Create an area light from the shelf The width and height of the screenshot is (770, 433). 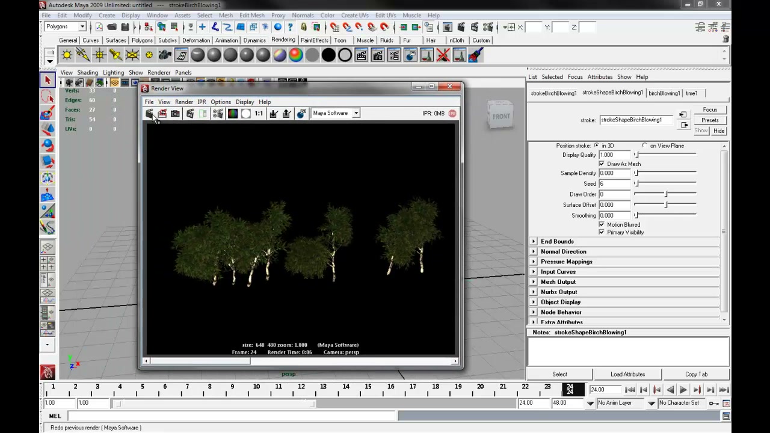132,55
